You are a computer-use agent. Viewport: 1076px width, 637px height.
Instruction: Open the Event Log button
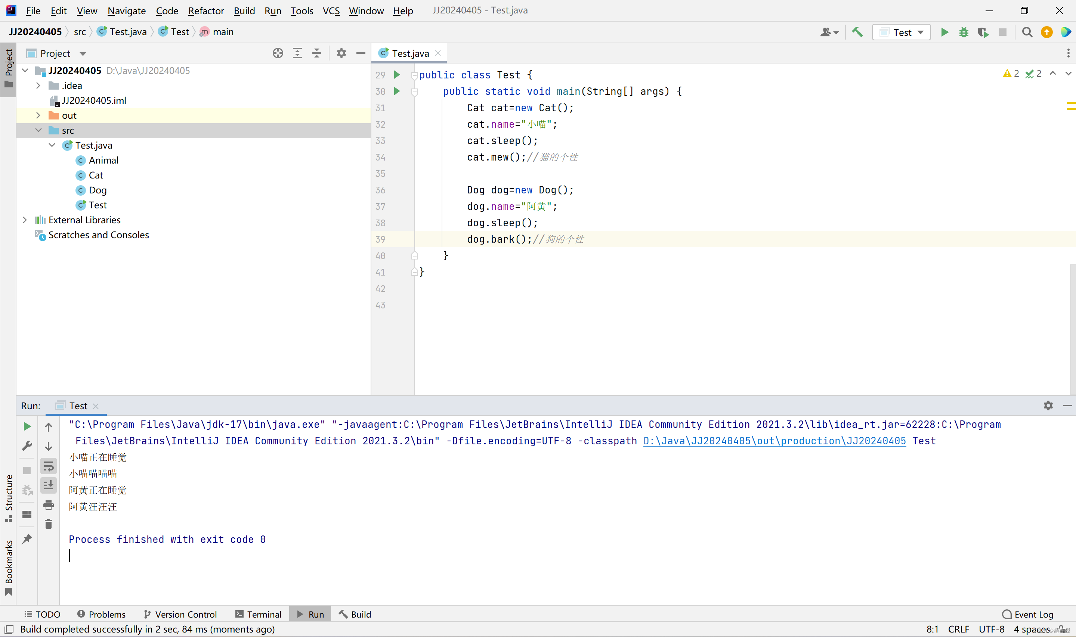pyautogui.click(x=1027, y=614)
